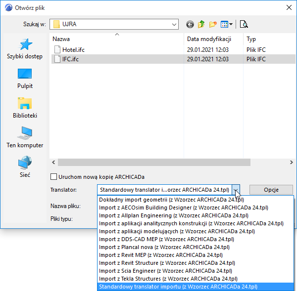Choose Dokładny import geometrii translator
297x291 pixels.
(x=196, y=200)
